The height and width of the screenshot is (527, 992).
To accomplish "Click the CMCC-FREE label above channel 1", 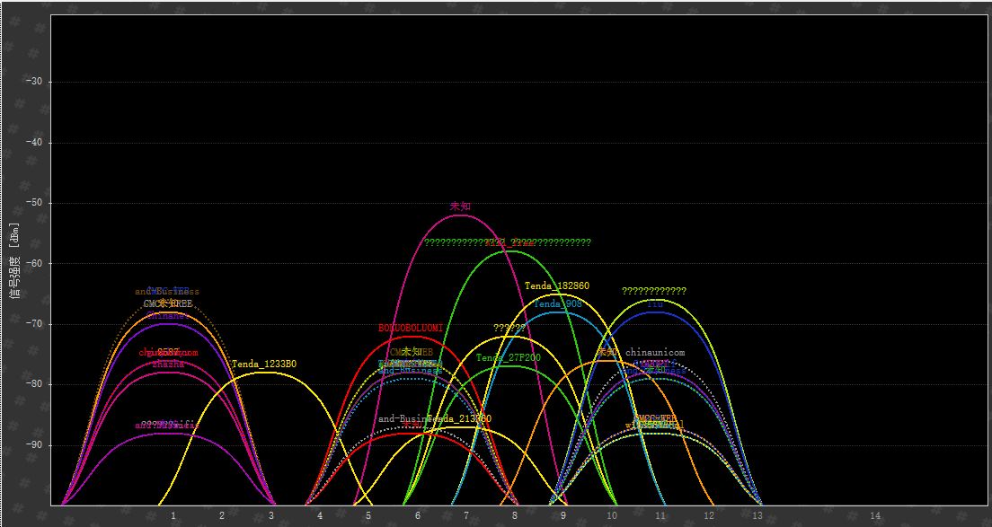I will pyautogui.click(x=168, y=304).
